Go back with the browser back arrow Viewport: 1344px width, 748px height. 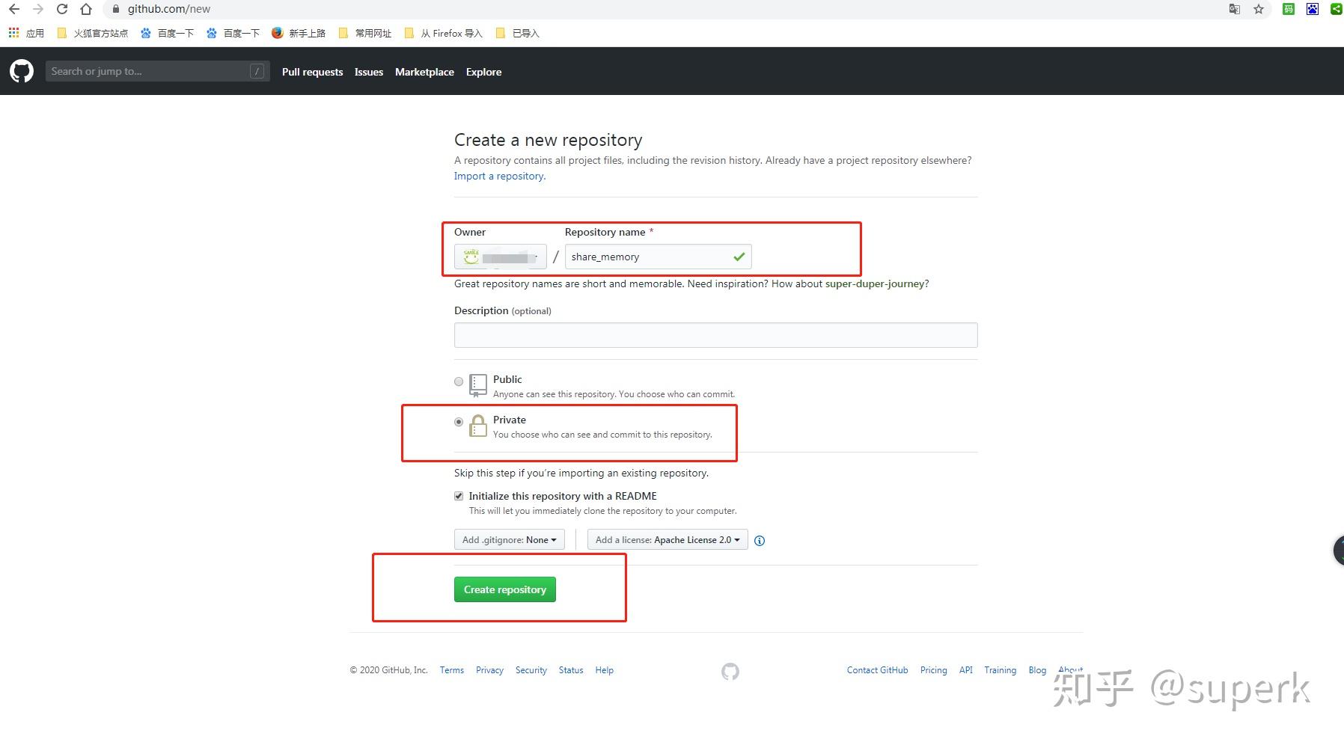coord(14,9)
